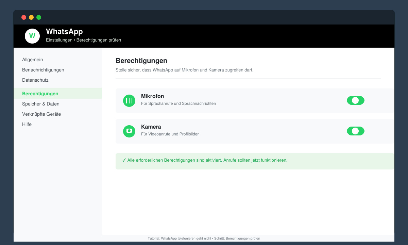This screenshot has height=245, width=408.
Task: Click the Mikrofon title text
Action: [x=153, y=96]
